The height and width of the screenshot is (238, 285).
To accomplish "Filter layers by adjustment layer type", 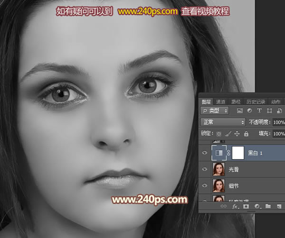I will (249, 110).
